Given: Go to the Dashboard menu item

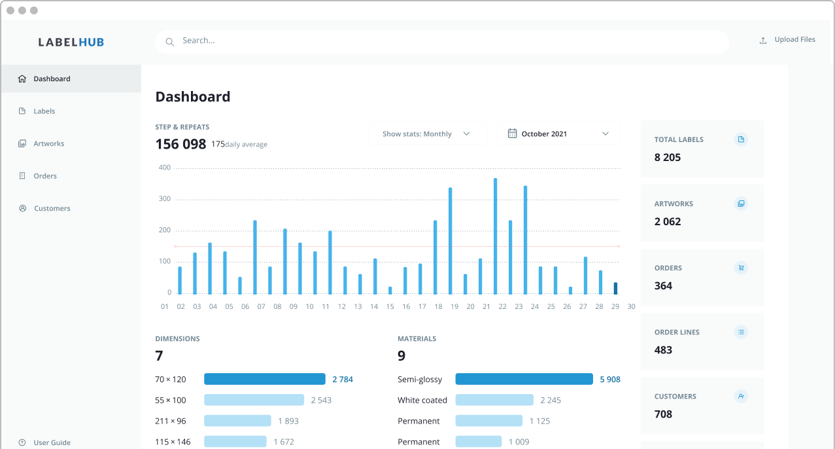Looking at the screenshot, I should point(71,79).
